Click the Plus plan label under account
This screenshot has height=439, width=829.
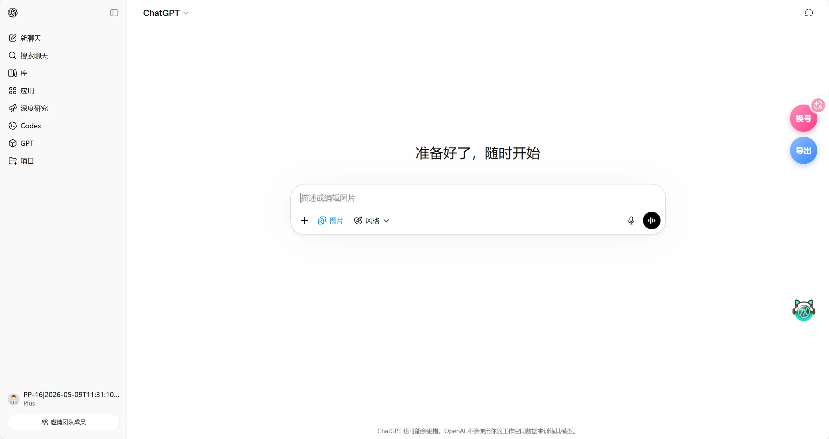click(29, 403)
